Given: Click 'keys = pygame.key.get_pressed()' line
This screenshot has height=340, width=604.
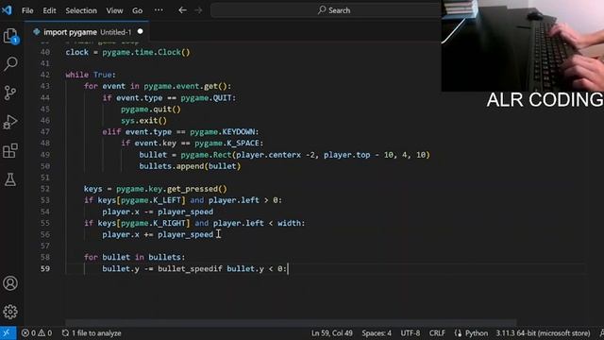Looking at the screenshot, I should [x=156, y=189].
